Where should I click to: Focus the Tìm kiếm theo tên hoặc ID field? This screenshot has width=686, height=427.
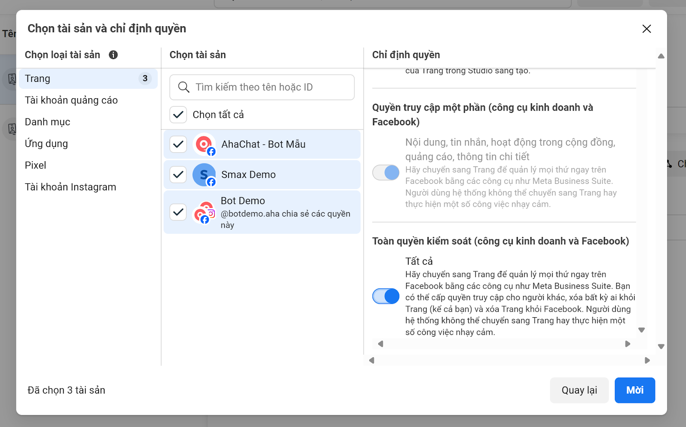(x=262, y=87)
